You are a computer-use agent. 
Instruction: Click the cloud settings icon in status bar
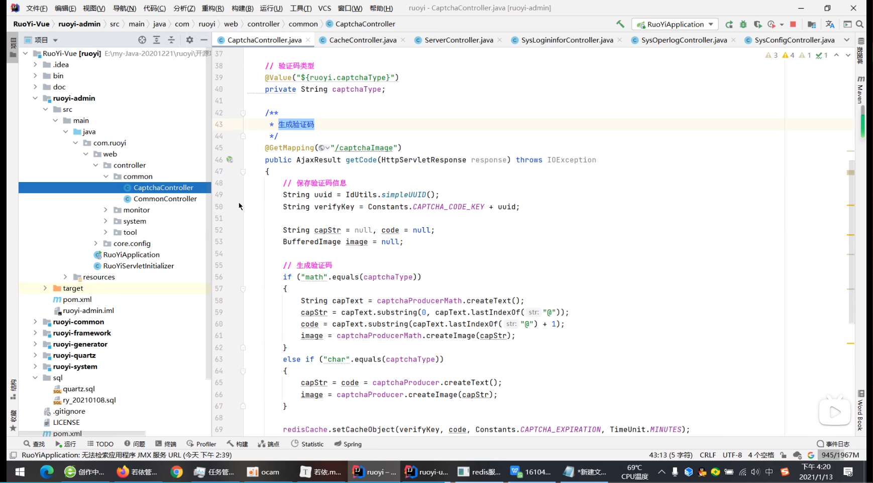coord(797,455)
